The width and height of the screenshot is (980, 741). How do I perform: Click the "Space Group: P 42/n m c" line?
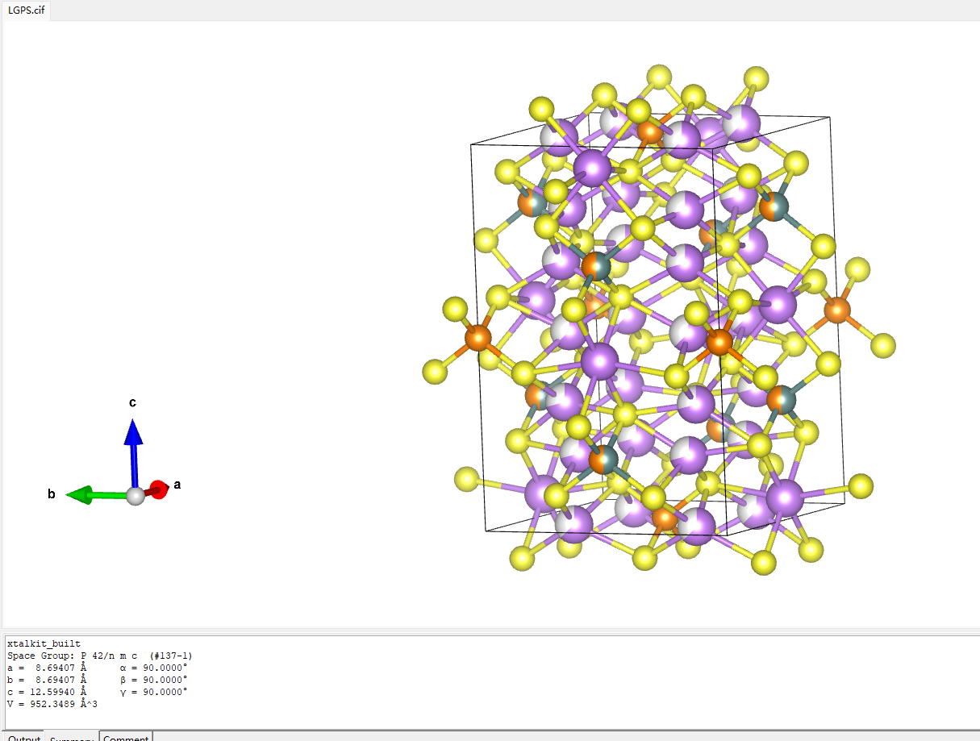[x=99, y=656]
